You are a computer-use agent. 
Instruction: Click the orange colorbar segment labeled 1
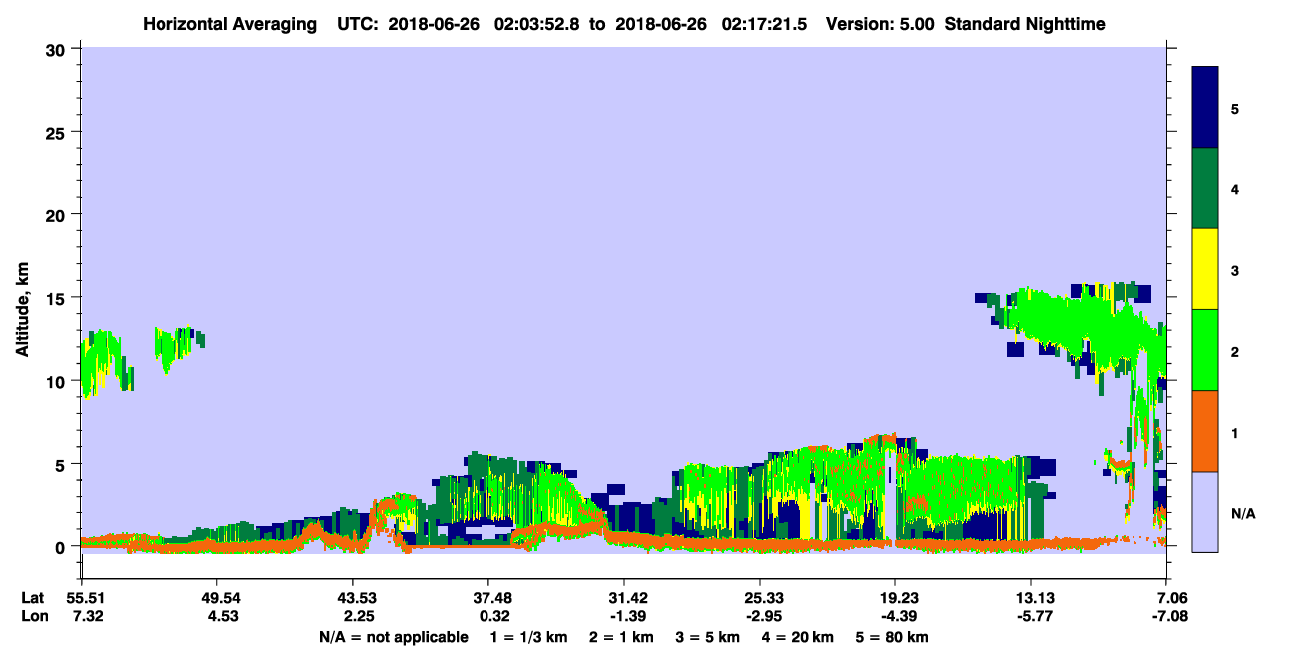pos(1205,431)
